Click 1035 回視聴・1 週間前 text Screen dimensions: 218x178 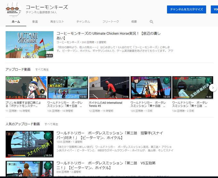69,142
